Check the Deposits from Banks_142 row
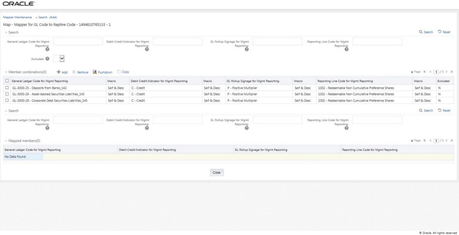Screen dimensions: 459x235 tap(7, 88)
